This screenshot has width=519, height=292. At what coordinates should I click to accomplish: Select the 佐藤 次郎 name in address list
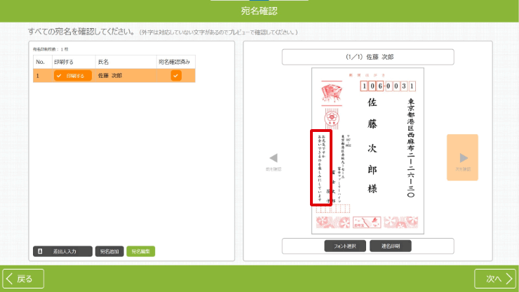(109, 75)
